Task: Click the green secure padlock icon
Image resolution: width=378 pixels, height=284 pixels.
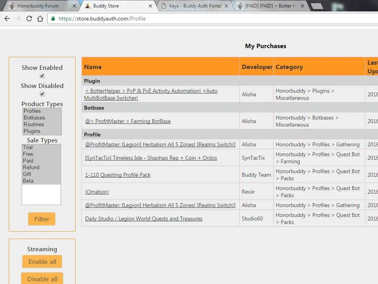Action: (x=53, y=19)
